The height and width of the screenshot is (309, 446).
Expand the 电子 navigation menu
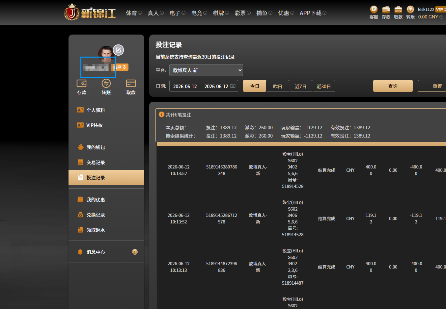click(x=177, y=13)
